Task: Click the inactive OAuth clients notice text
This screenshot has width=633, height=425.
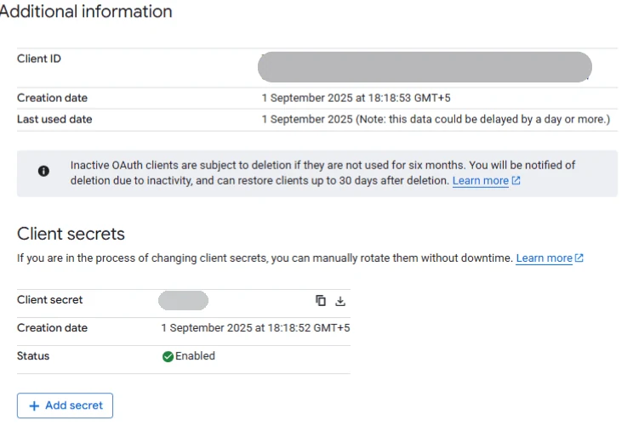Action: (x=322, y=173)
